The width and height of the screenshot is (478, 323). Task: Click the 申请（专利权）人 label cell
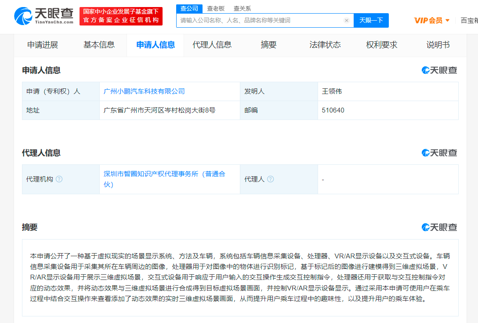(x=61, y=91)
